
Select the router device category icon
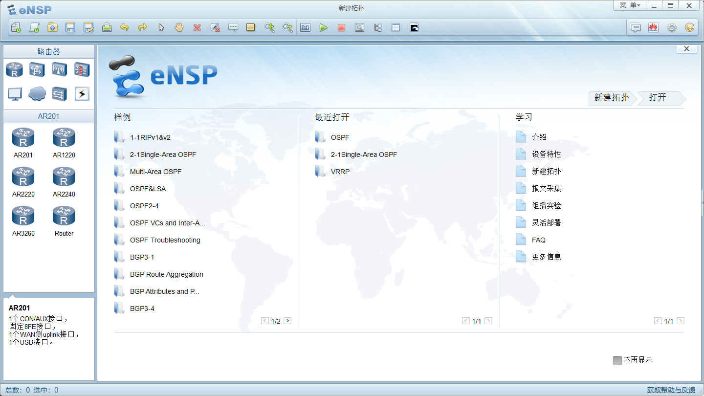(x=14, y=70)
